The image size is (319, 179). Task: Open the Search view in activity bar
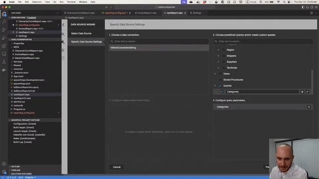click(4, 22)
